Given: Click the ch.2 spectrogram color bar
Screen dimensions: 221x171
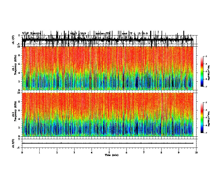Looking at the screenshot, I should pos(202,118).
